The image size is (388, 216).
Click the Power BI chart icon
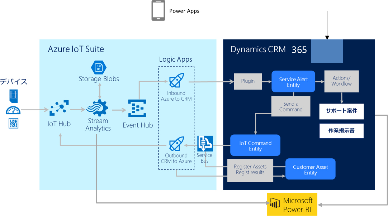[x=275, y=203]
